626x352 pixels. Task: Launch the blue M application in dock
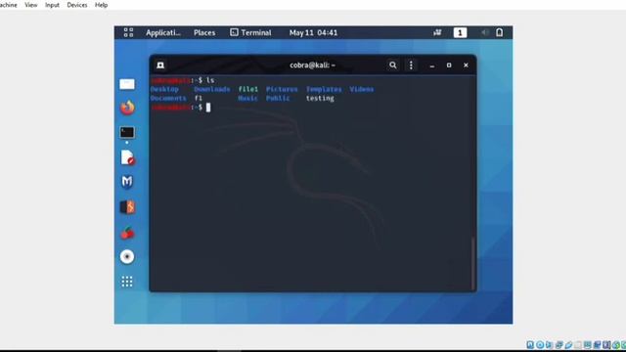[x=127, y=182]
